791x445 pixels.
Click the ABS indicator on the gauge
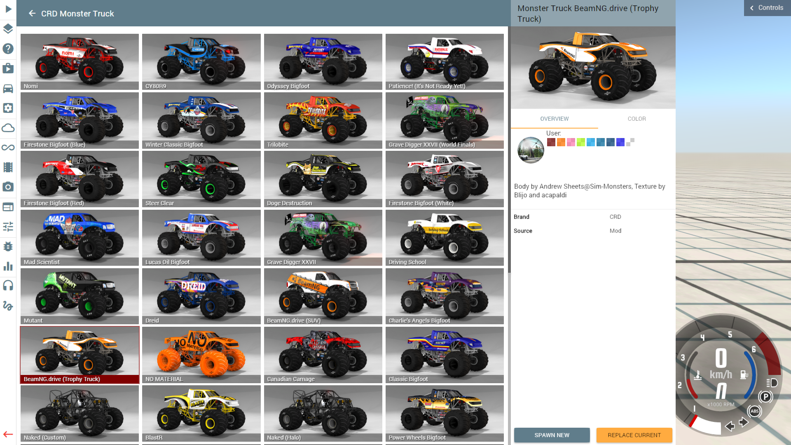(x=754, y=411)
